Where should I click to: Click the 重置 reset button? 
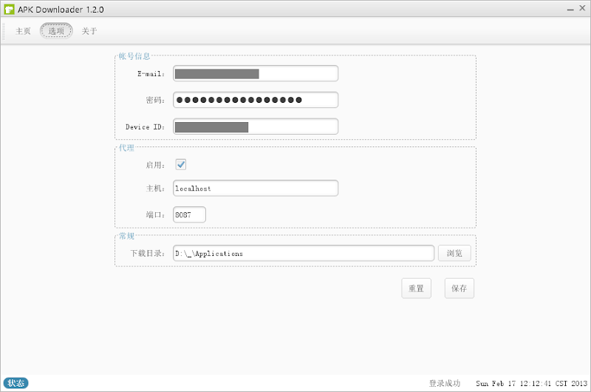[416, 288]
